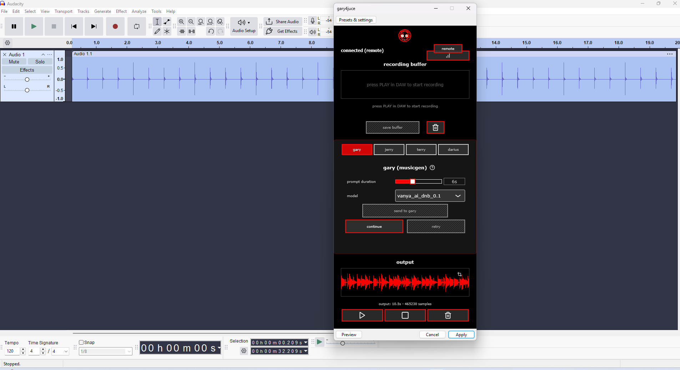Mute the Audio 1 track
This screenshot has width=680, height=370.
14,62
